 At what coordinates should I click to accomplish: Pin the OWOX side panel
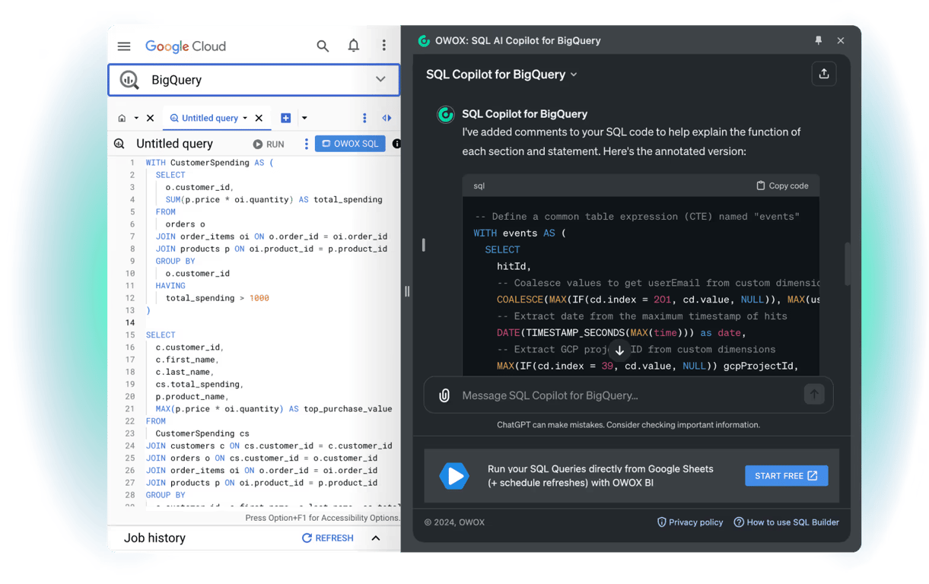click(819, 40)
